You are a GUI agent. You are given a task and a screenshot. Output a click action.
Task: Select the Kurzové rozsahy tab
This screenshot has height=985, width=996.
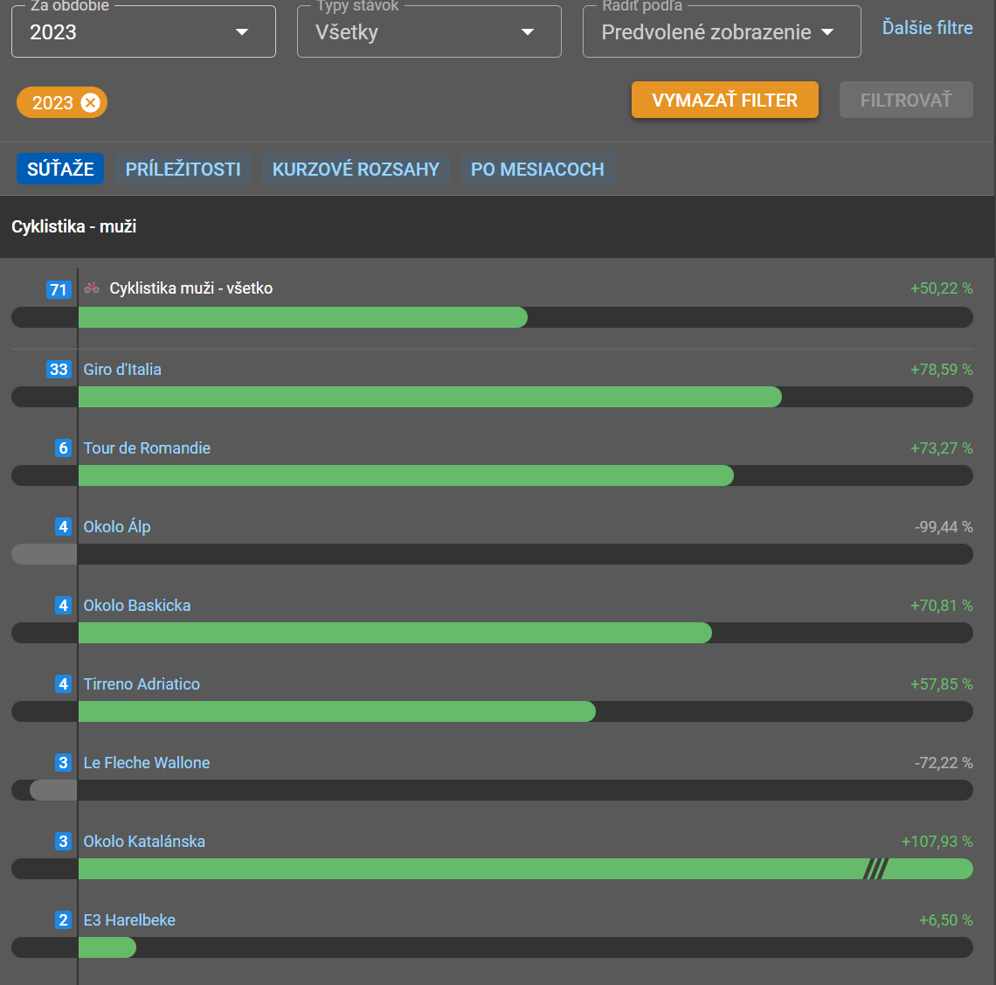(356, 169)
